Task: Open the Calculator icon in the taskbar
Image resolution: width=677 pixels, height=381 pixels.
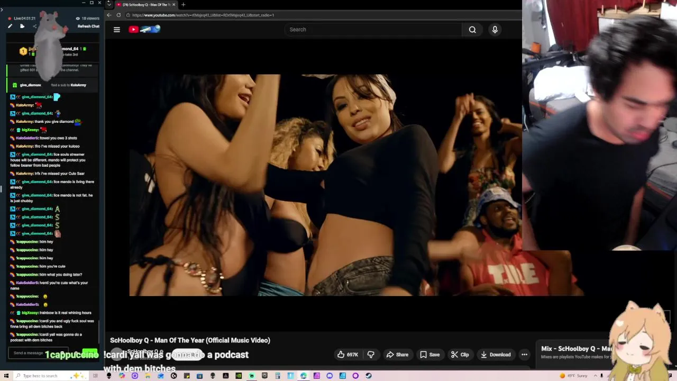Action: point(278,376)
